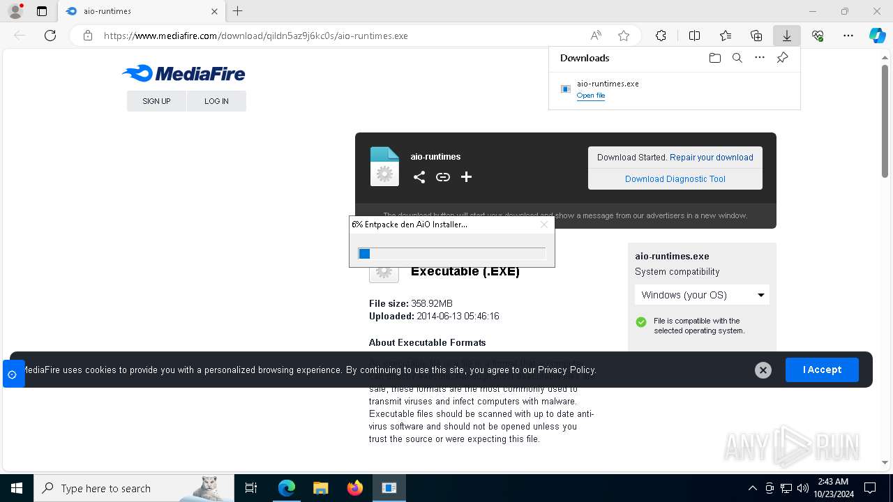Open tab actions menu icon
Screen dimensions: 893x502
coord(42,11)
